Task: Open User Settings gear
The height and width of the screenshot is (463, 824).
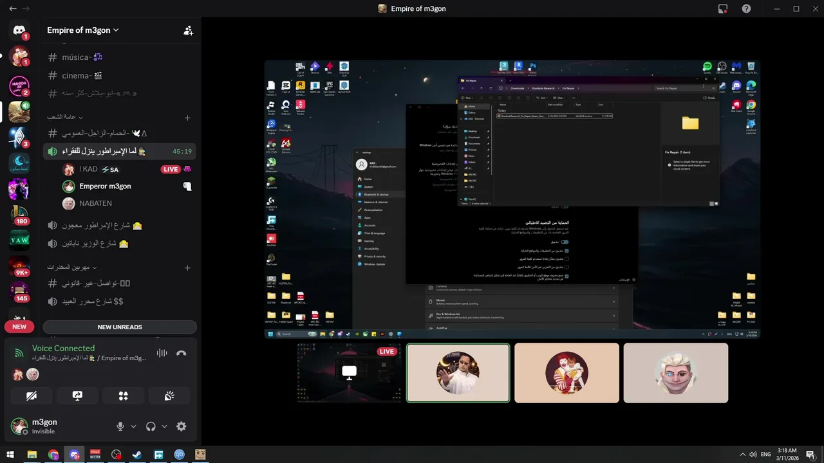Action: click(182, 426)
